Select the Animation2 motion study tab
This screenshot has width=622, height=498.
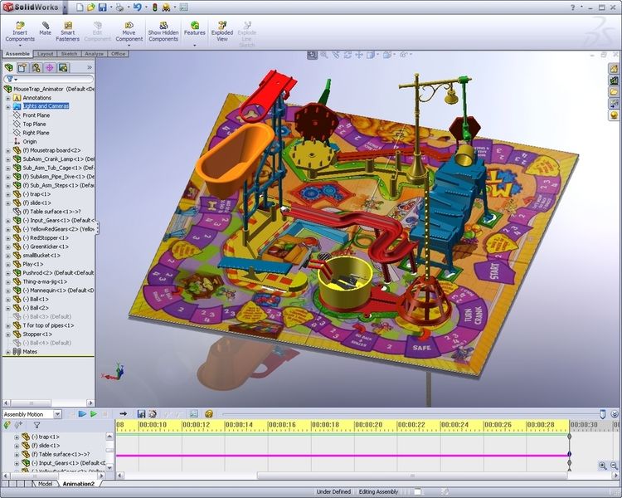pos(79,484)
